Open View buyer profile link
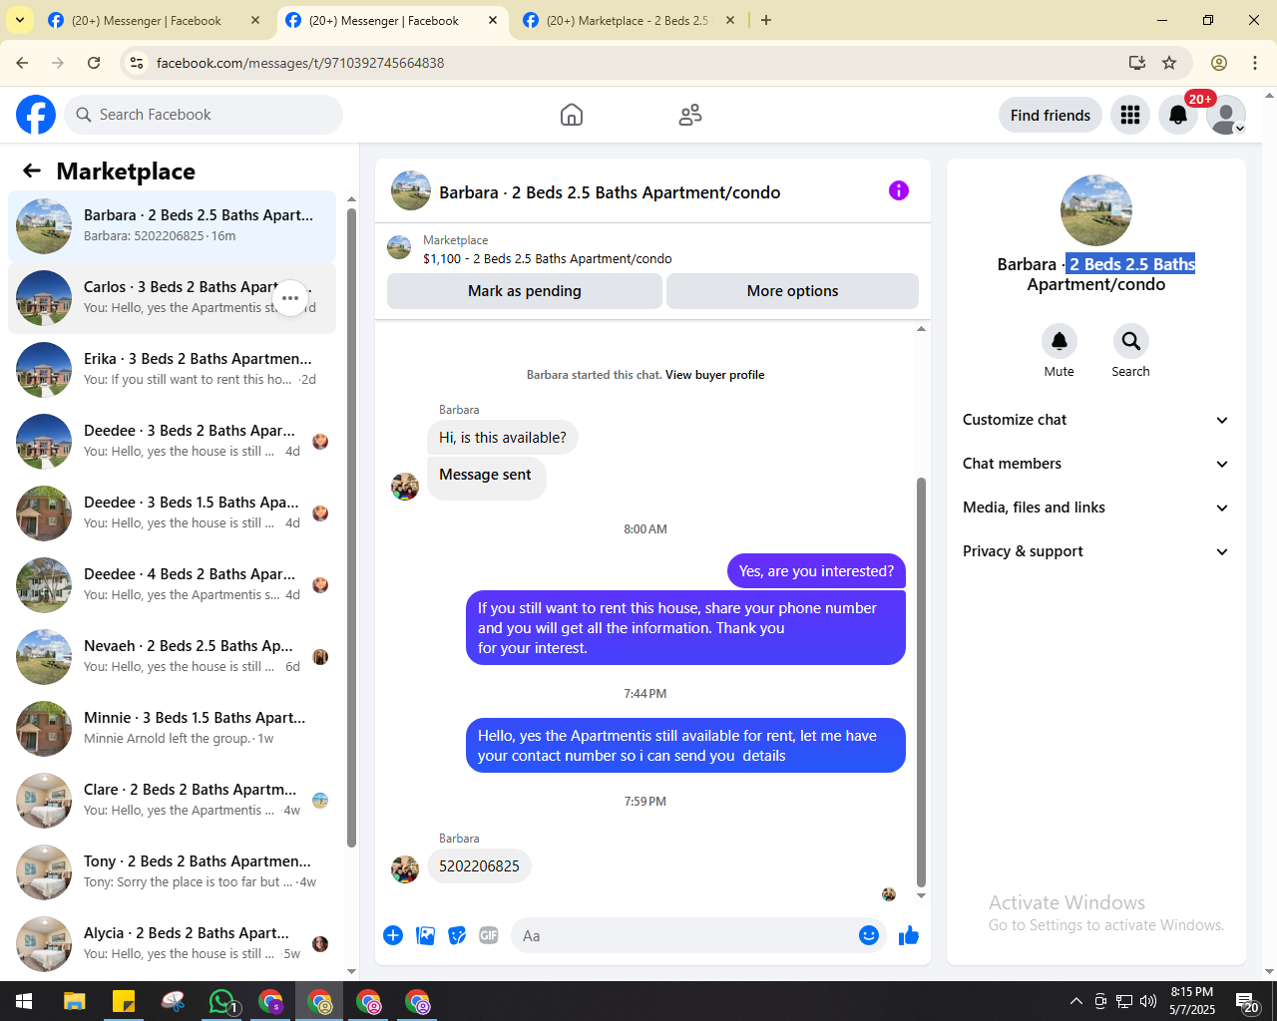 714,375
